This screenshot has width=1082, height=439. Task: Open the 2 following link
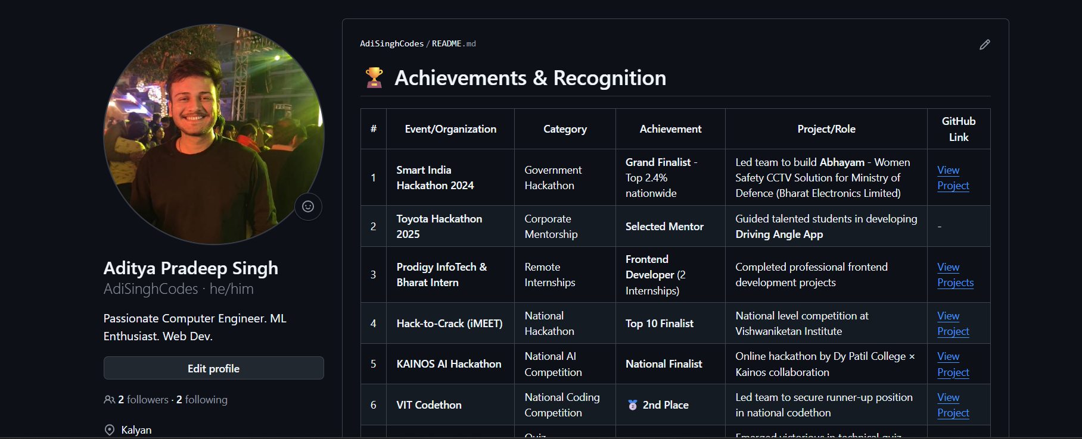coord(202,400)
